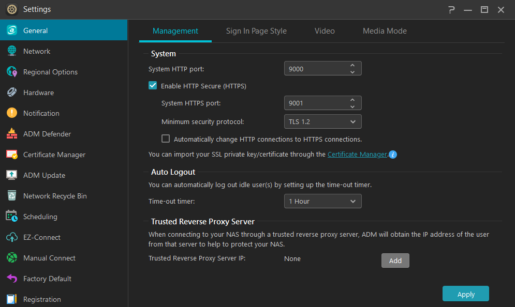
Task: Click the Network globe icon
Action: (x=12, y=51)
